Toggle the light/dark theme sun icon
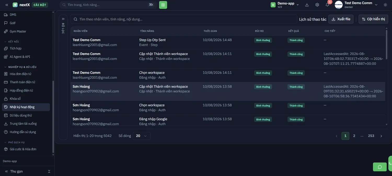This screenshot has height=176, width=392. click(385, 5)
